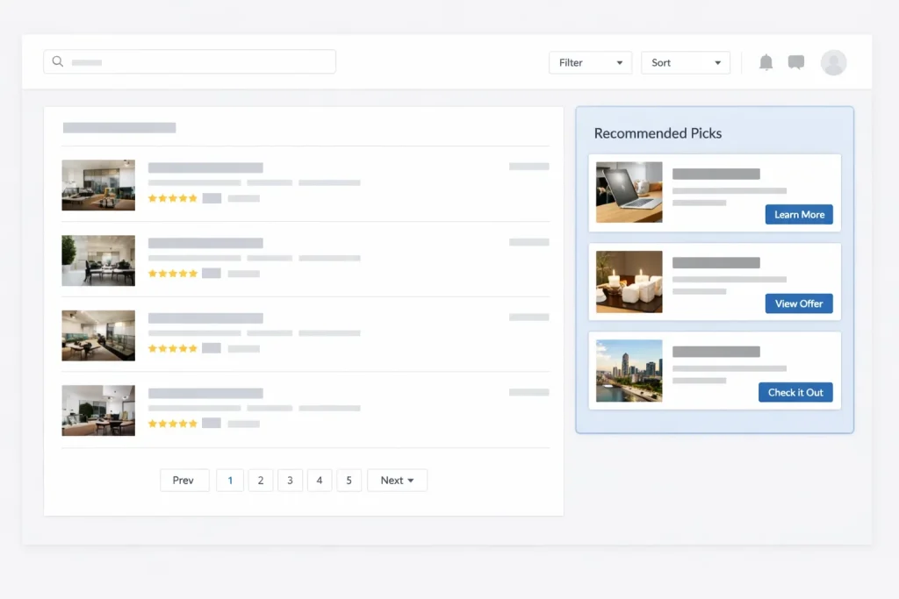Screen dimensions: 899x599
Task: Select page 3 in pagination
Action: pos(290,480)
